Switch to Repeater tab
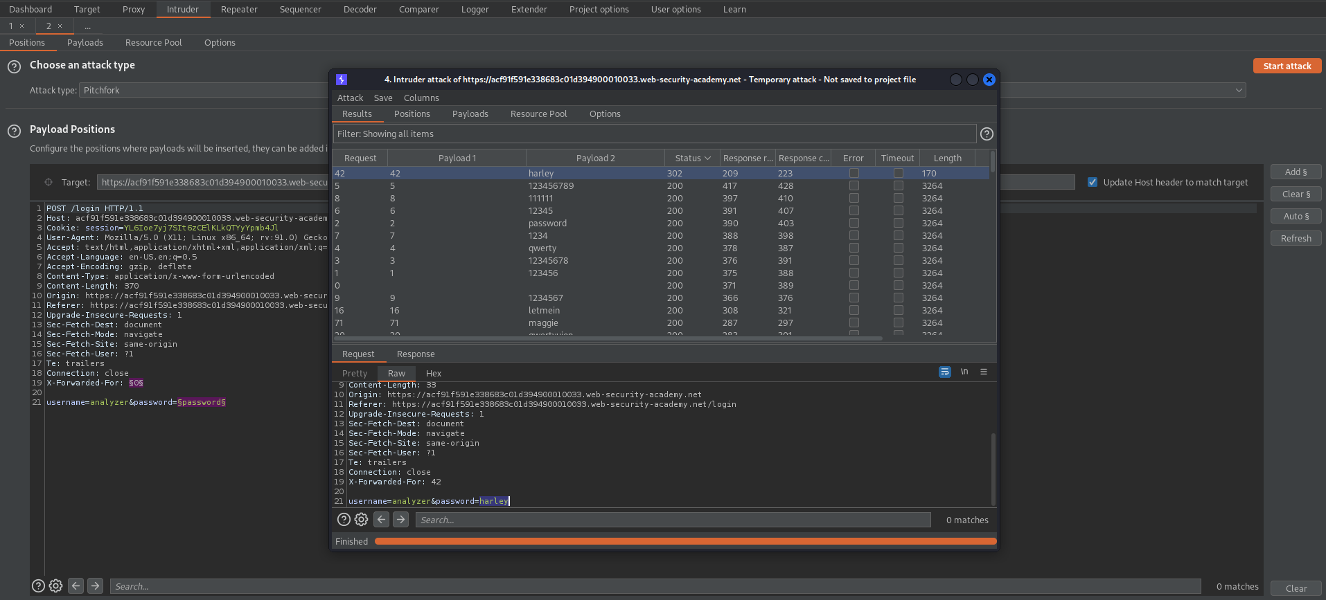 tap(239, 9)
